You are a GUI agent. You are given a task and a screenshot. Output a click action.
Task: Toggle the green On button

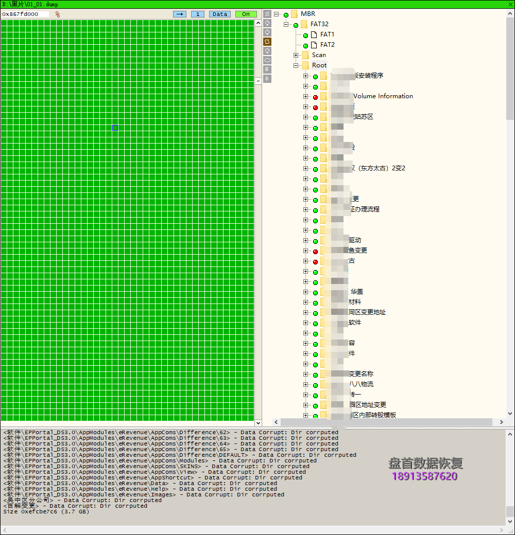(x=246, y=14)
